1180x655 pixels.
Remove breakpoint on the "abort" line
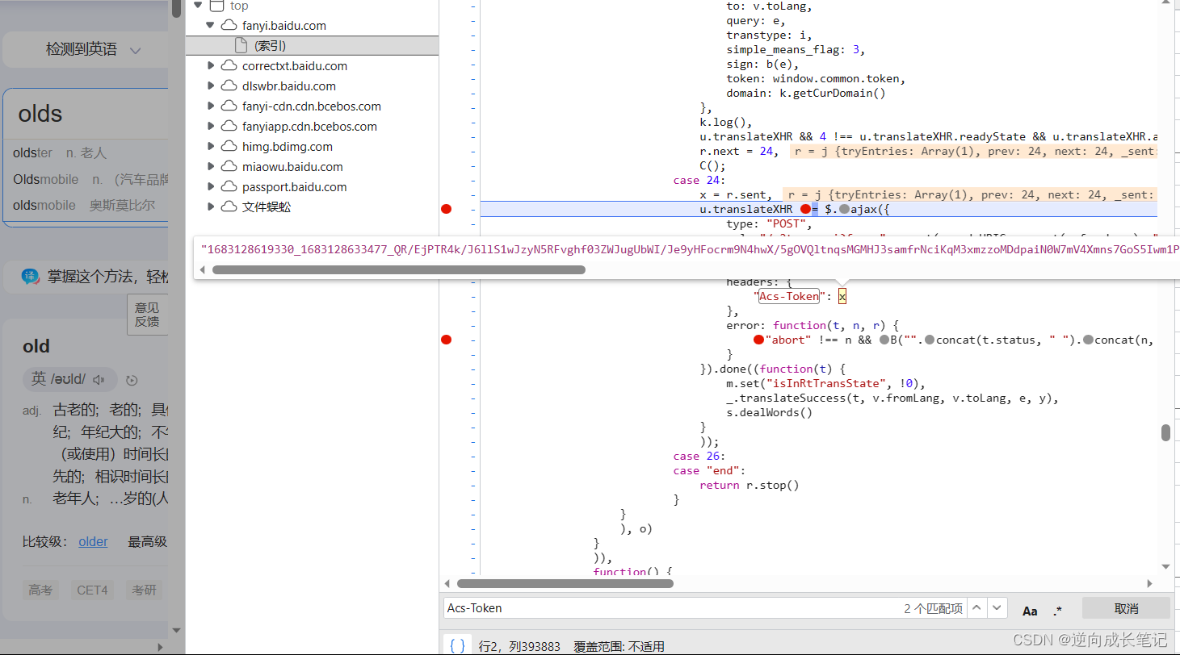446,340
